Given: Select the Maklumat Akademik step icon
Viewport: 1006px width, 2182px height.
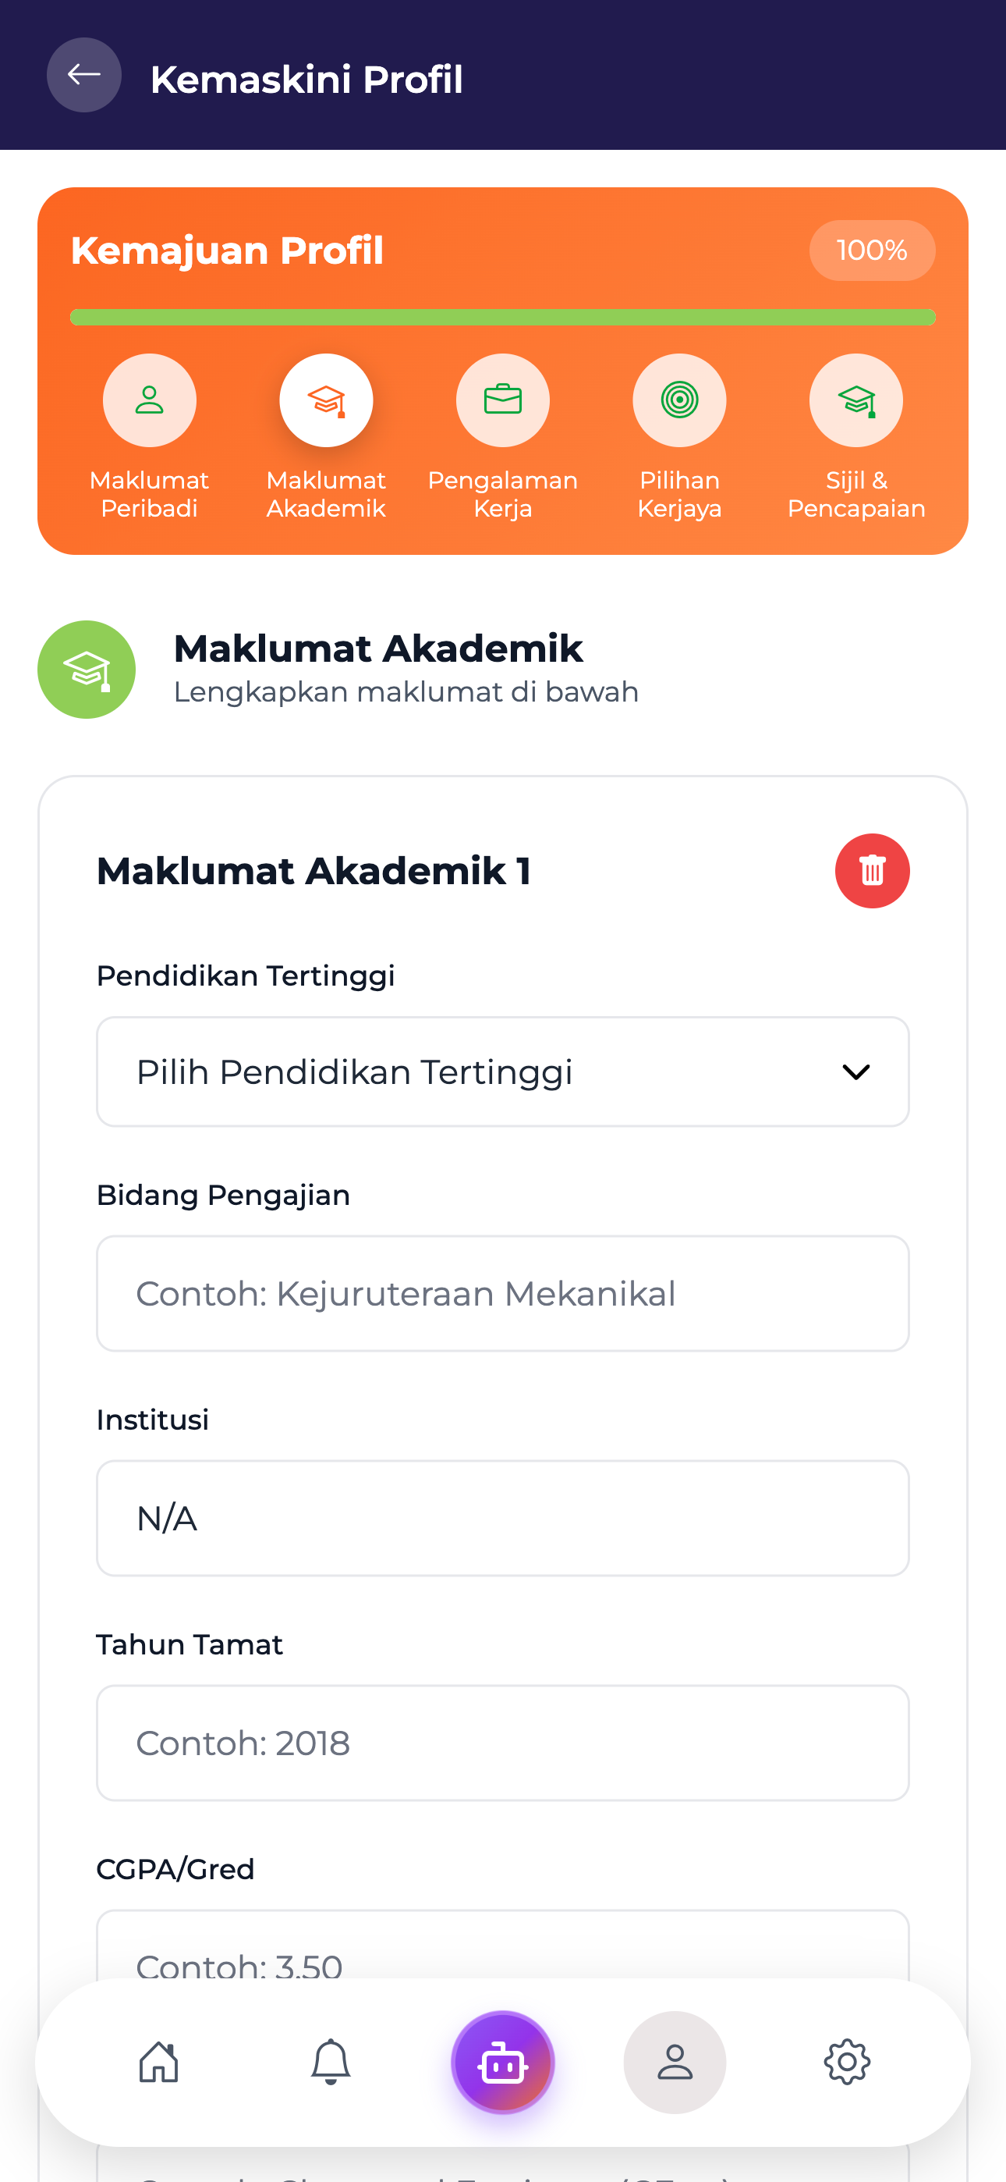Looking at the screenshot, I should (x=326, y=400).
